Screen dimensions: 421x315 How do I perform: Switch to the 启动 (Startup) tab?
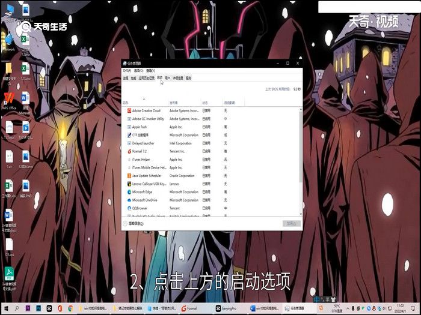pos(160,77)
